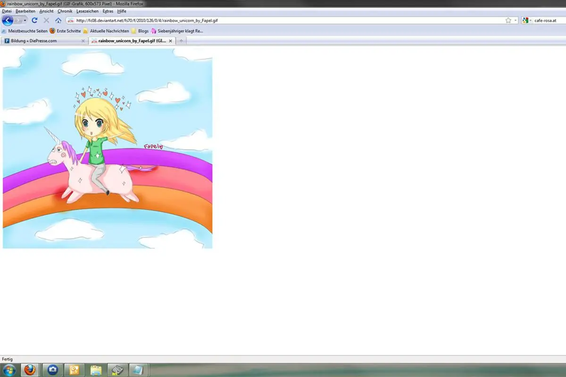Click the rainbow unicorn image
Image resolution: width=566 pixels, height=377 pixels.
click(108, 148)
